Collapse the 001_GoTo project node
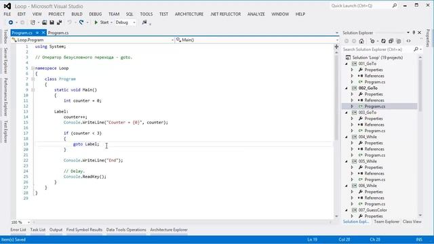Viewport: 434px width, 244px height. (x=347, y=64)
